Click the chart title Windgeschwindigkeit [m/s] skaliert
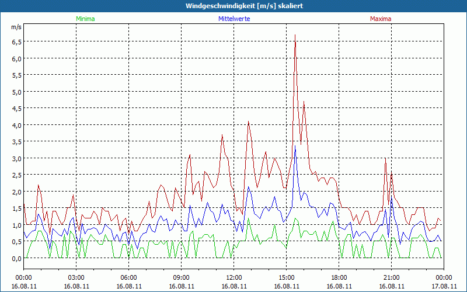The width and height of the screenshot is (467, 292). [x=244, y=6]
